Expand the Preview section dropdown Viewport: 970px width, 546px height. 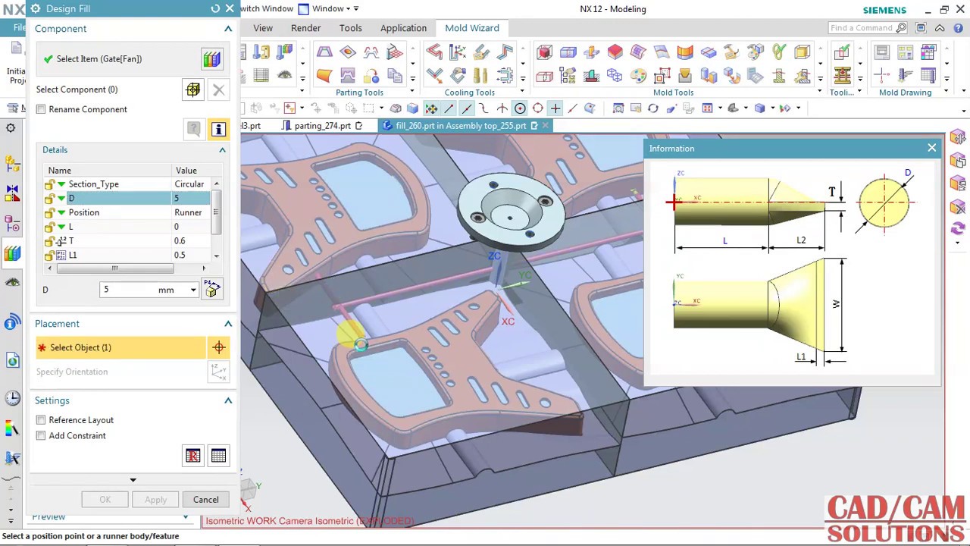coord(186,517)
